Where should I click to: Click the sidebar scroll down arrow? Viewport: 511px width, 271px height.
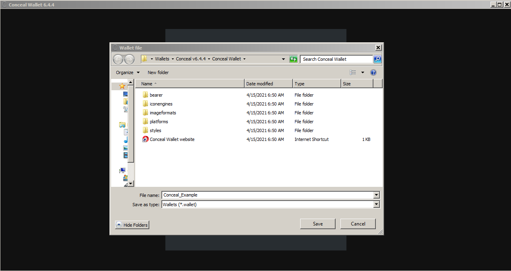coord(130,184)
